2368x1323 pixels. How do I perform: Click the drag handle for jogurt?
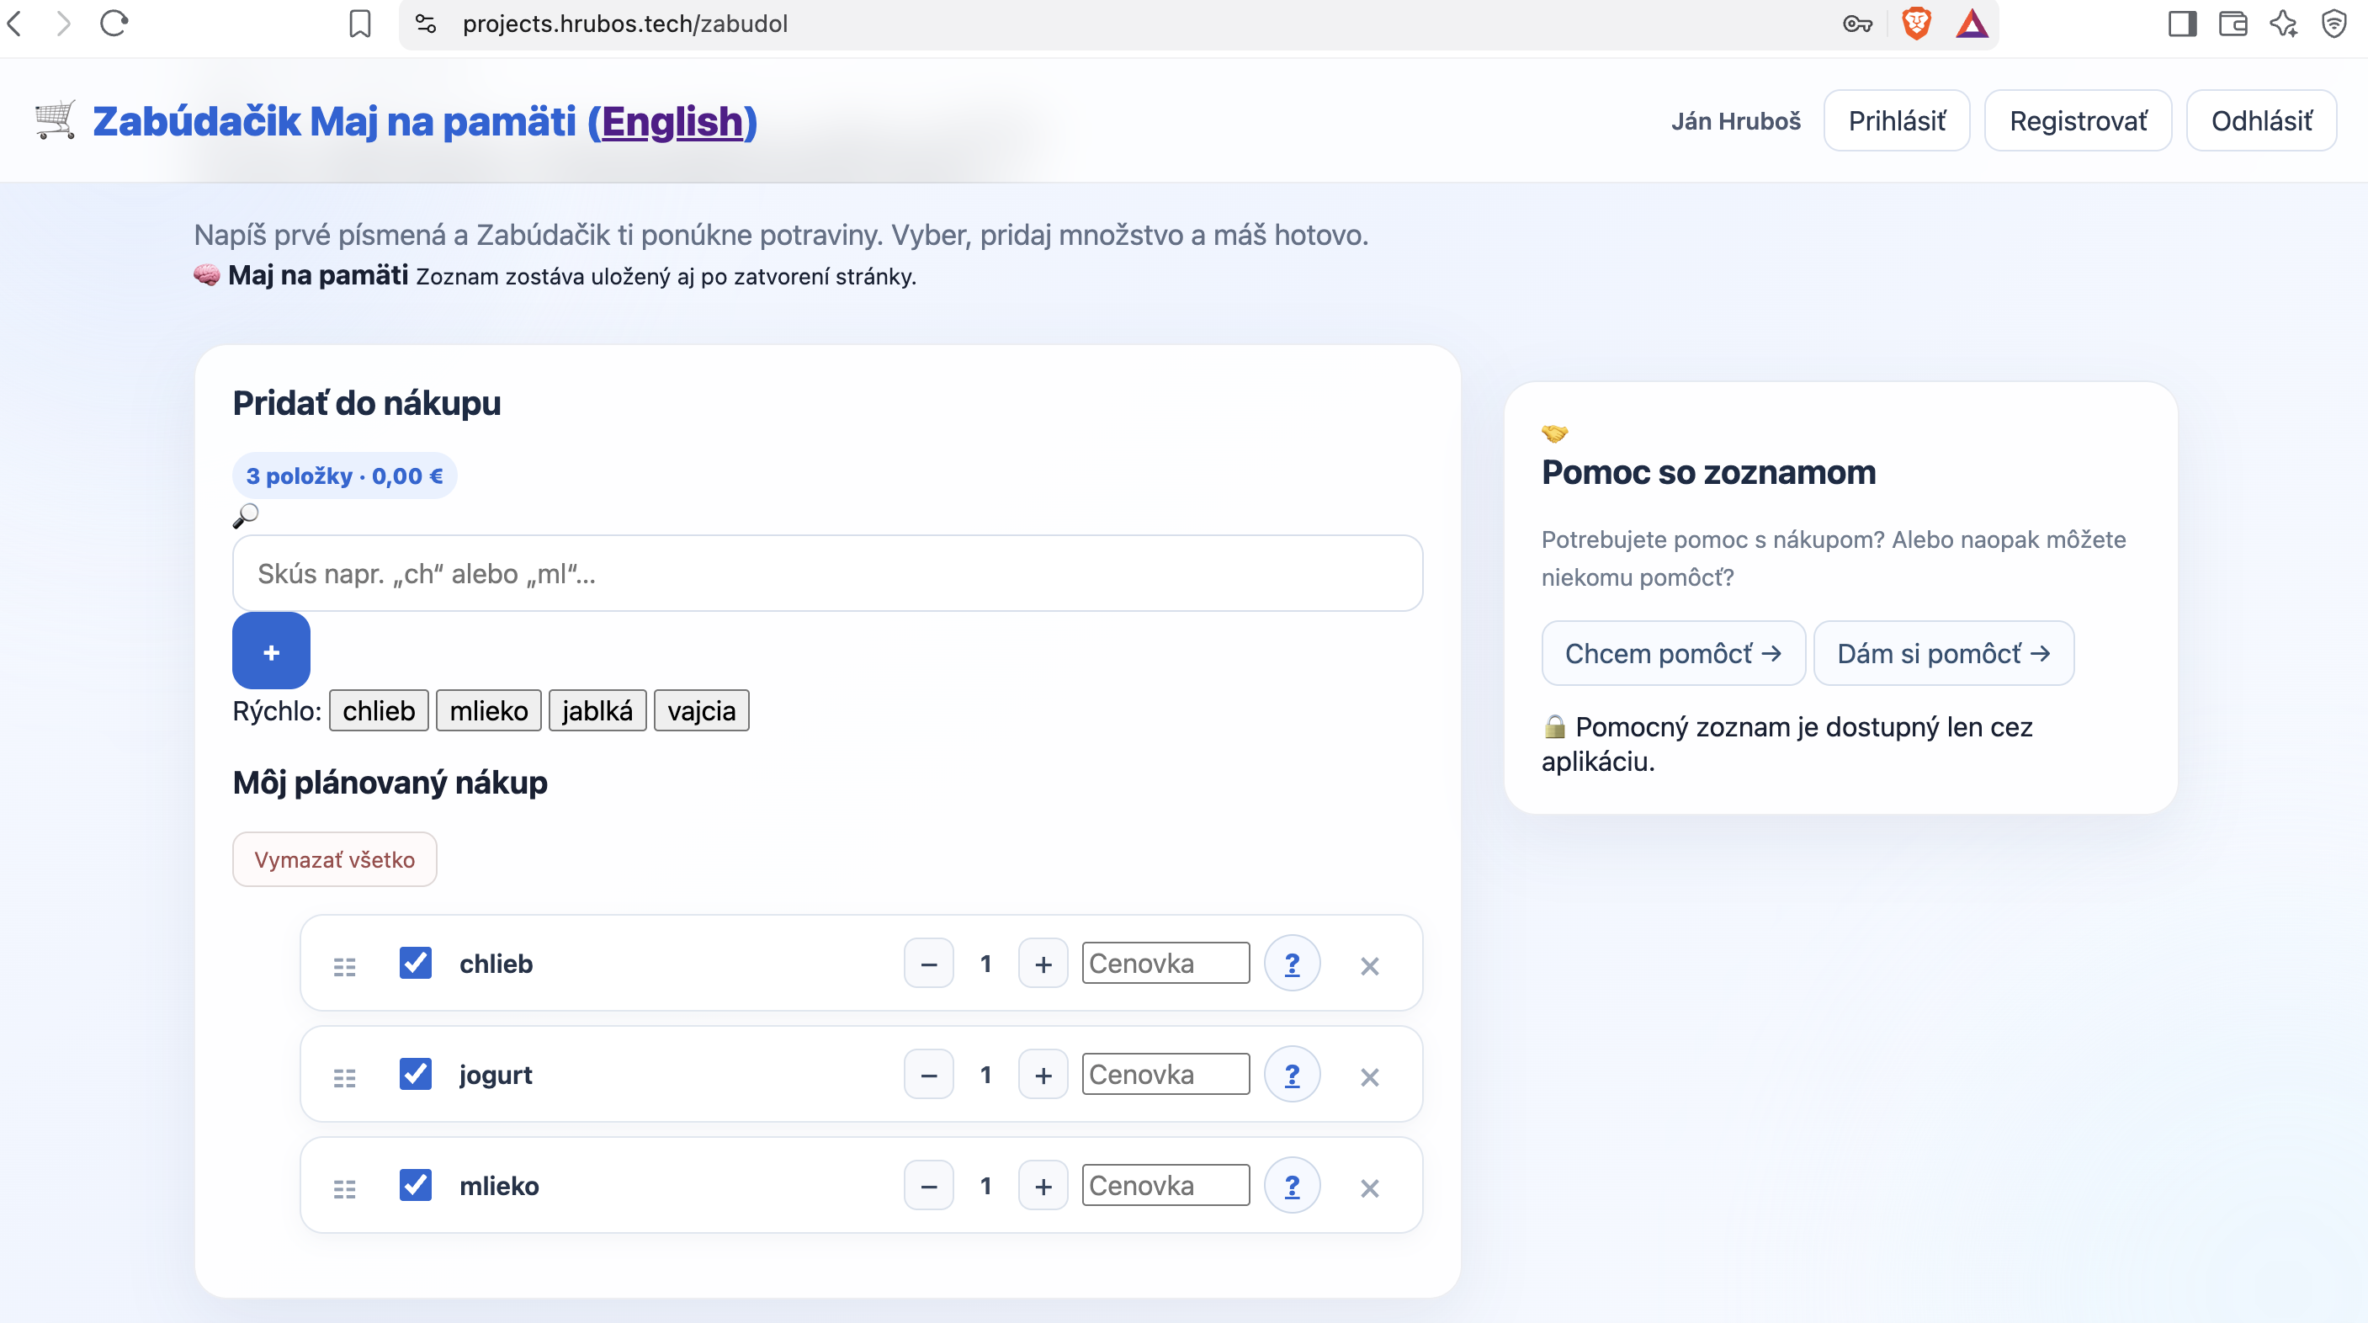345,1077
